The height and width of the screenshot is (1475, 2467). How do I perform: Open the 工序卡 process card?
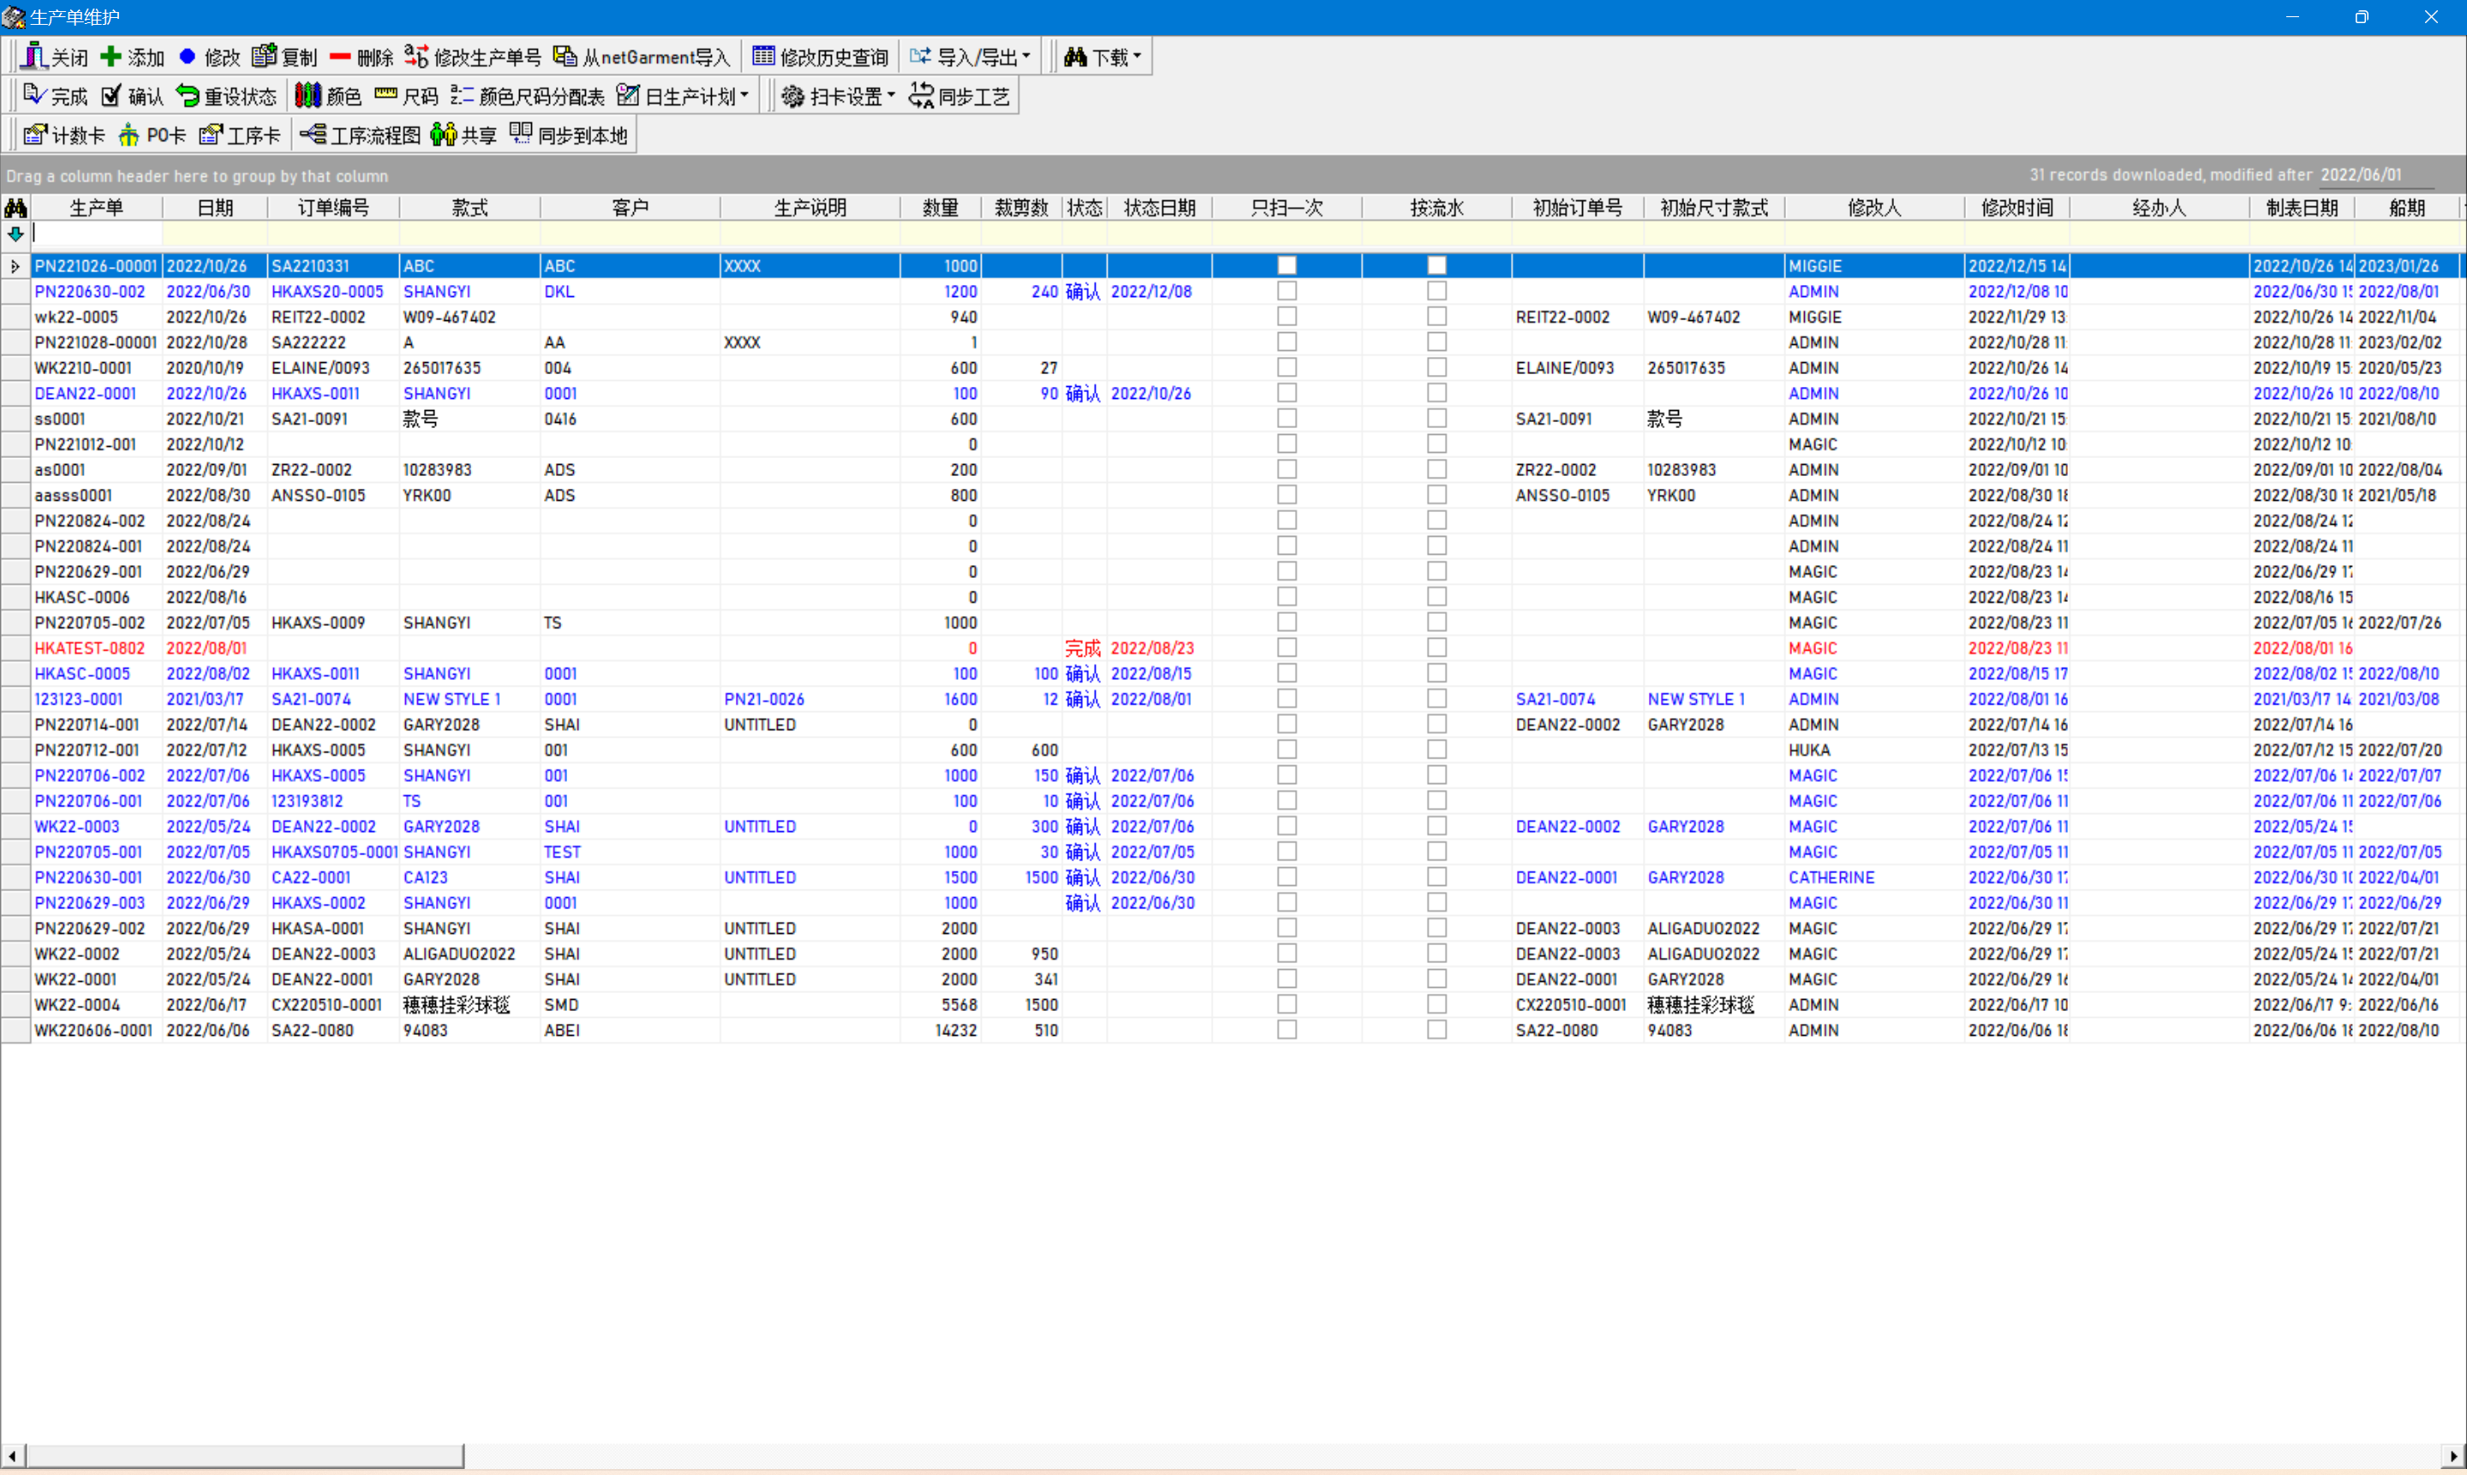[239, 134]
